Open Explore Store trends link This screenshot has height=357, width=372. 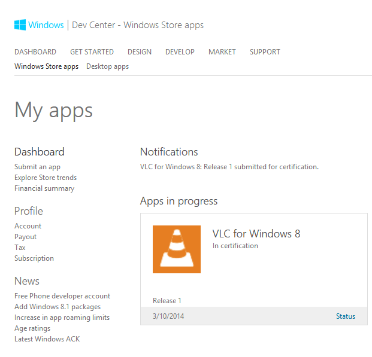46,178
